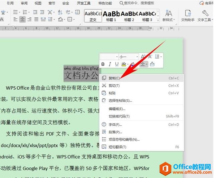This screenshot has height=178, width=214.
Task: Toggle Underline in the mini toolbar
Action: point(117,64)
